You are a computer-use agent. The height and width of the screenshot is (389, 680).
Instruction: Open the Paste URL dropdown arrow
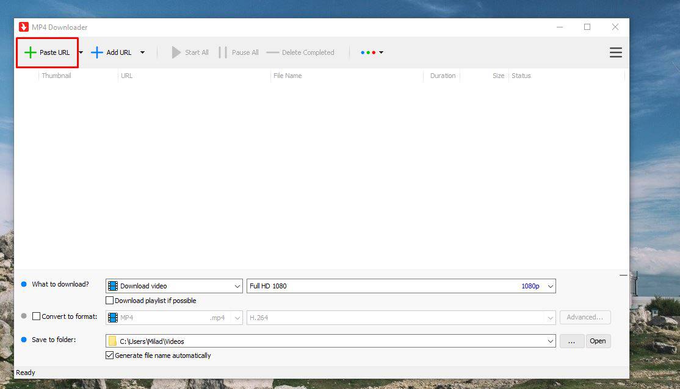click(x=81, y=52)
